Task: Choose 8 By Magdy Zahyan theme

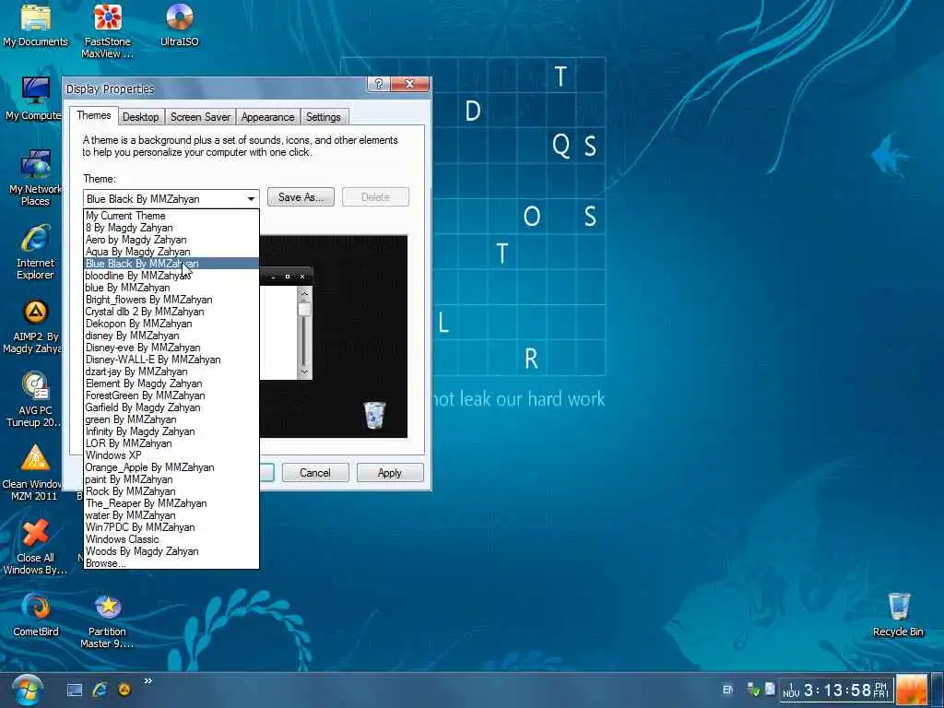Action: (x=171, y=228)
